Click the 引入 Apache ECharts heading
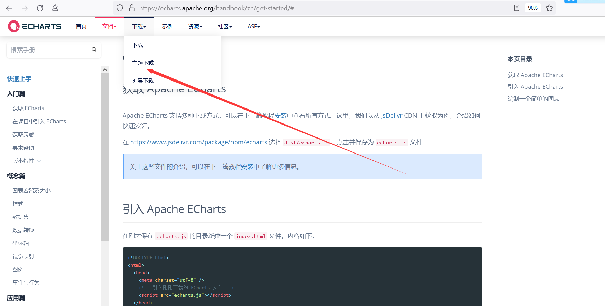605x306 pixels. (x=174, y=209)
